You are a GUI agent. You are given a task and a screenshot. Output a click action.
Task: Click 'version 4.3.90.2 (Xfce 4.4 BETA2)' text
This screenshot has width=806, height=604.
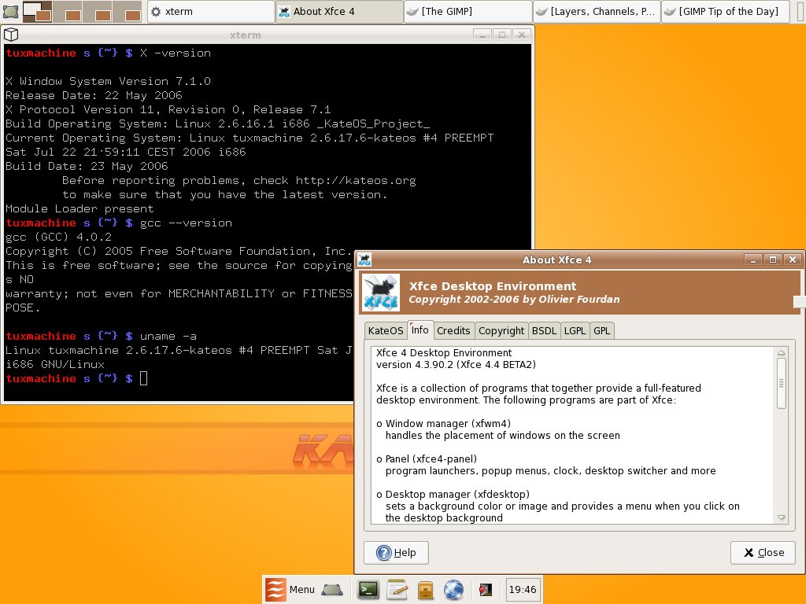pos(456,365)
